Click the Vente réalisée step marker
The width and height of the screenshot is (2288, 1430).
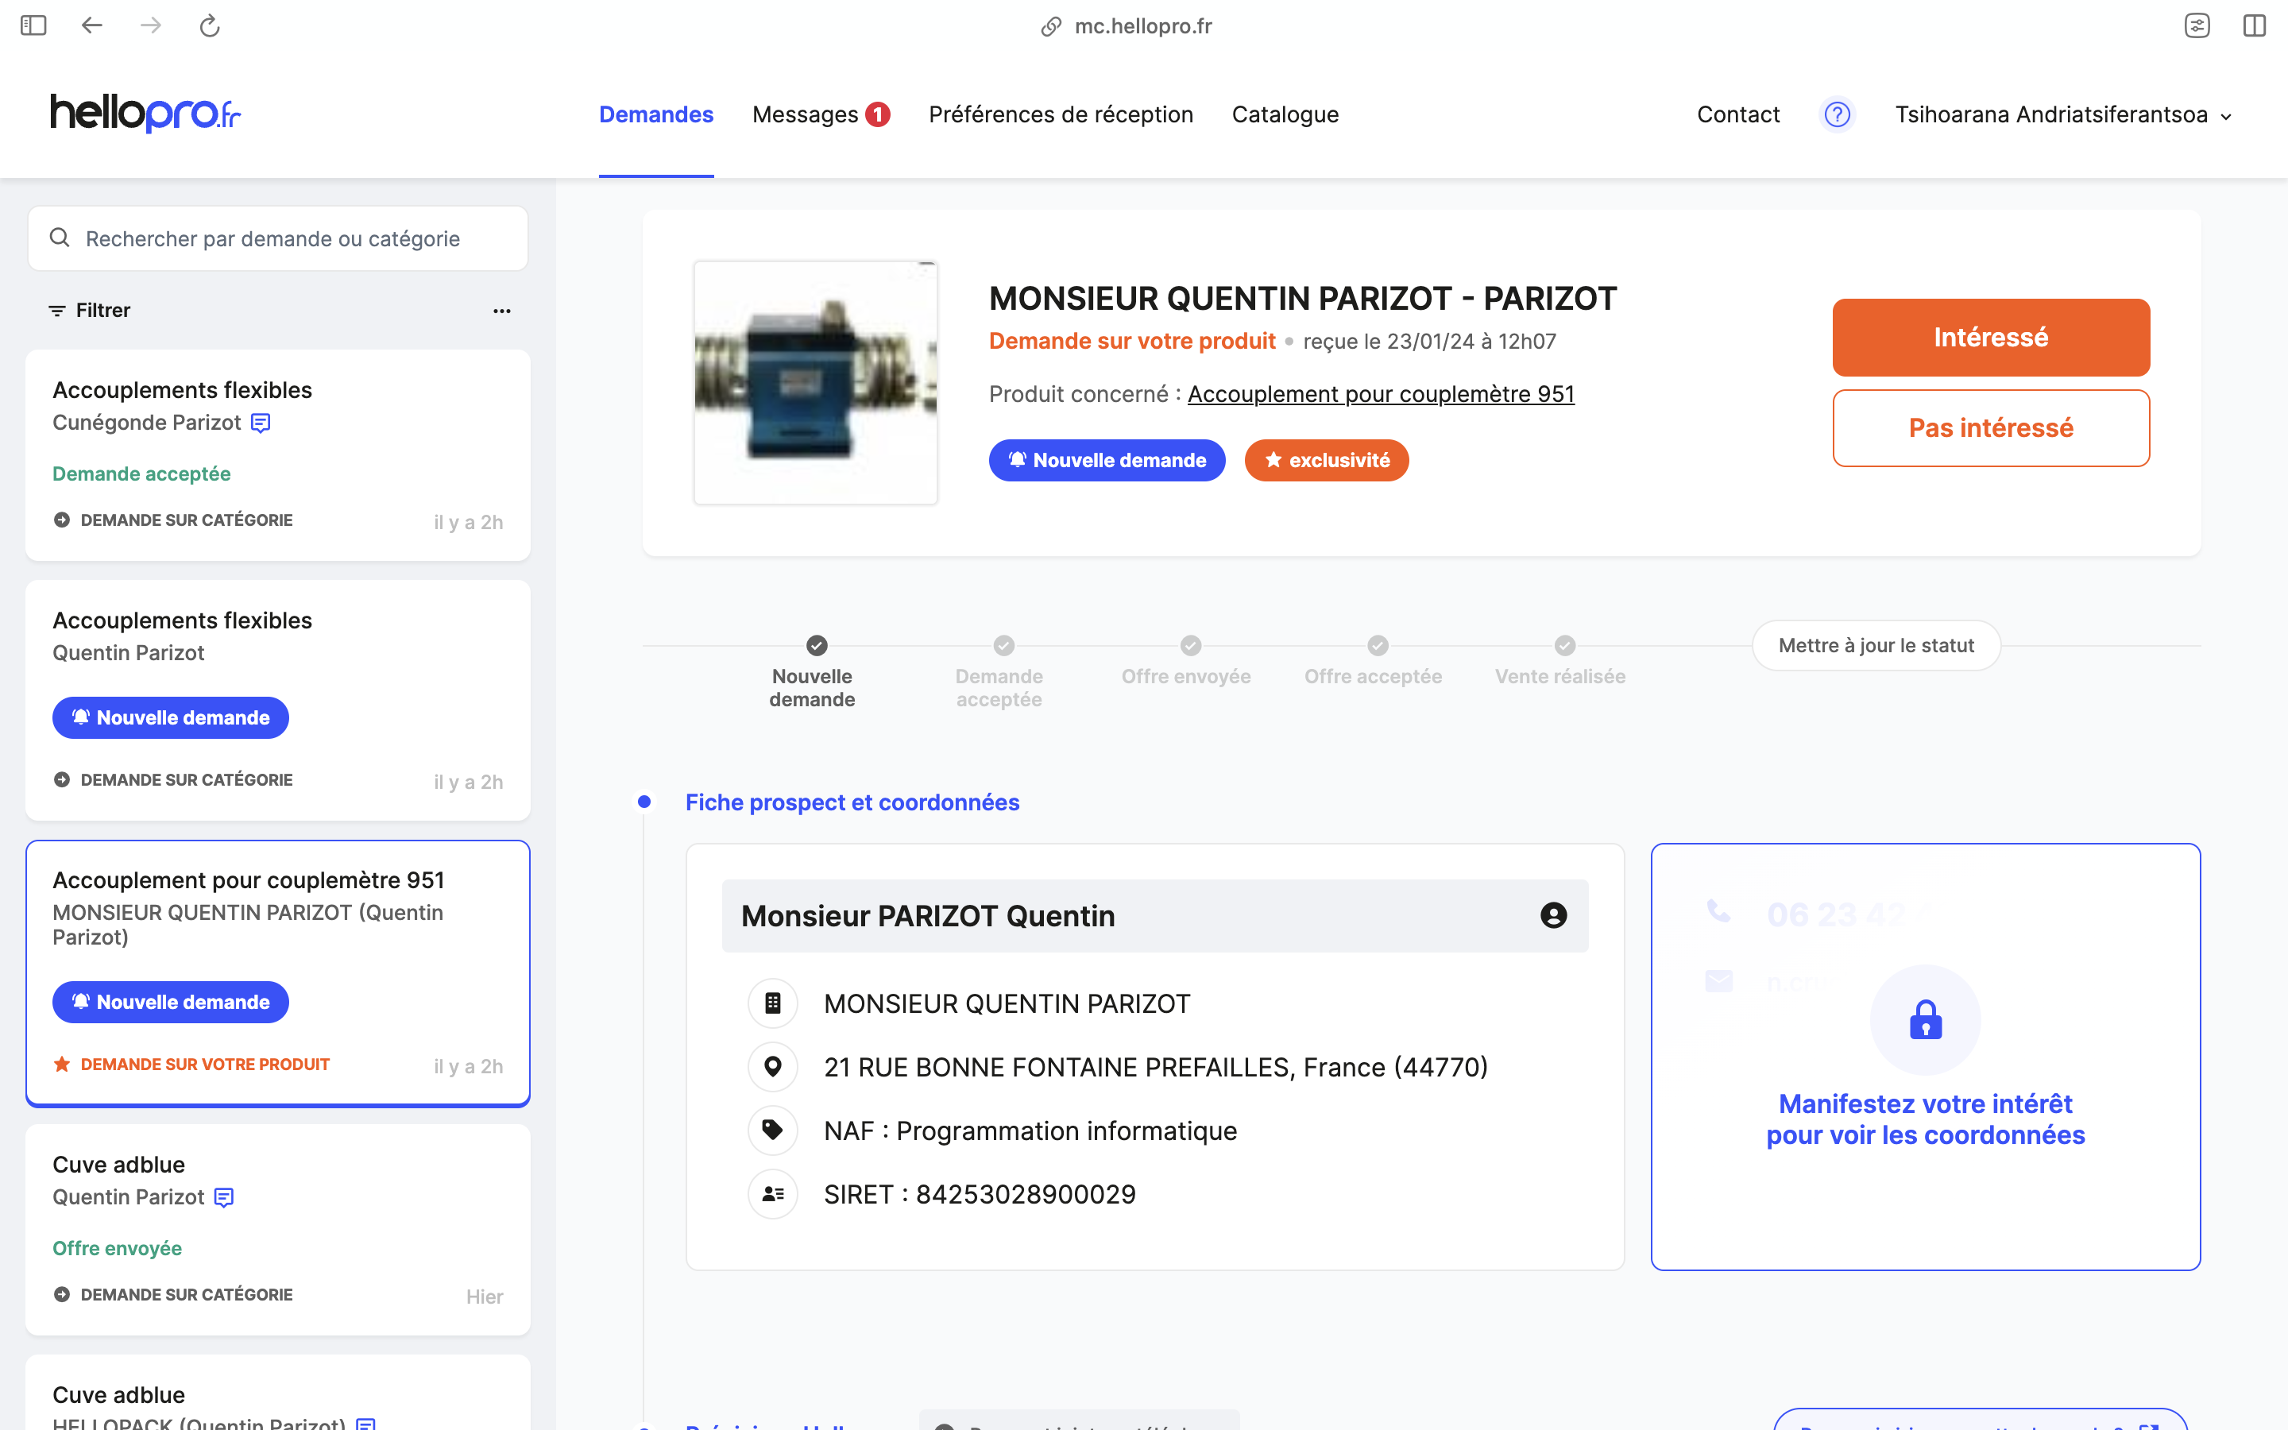point(1566,646)
